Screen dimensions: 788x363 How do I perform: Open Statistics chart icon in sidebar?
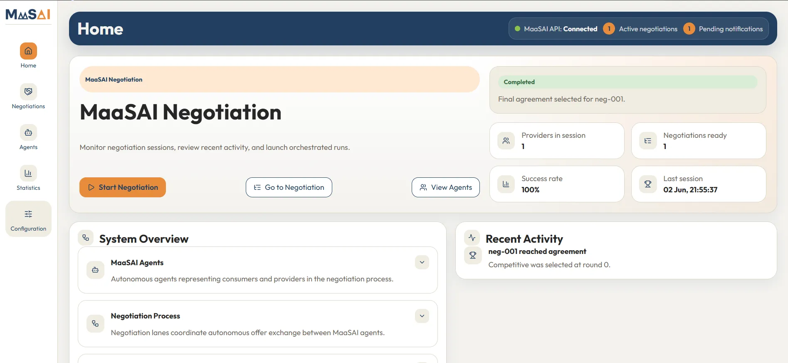click(28, 173)
